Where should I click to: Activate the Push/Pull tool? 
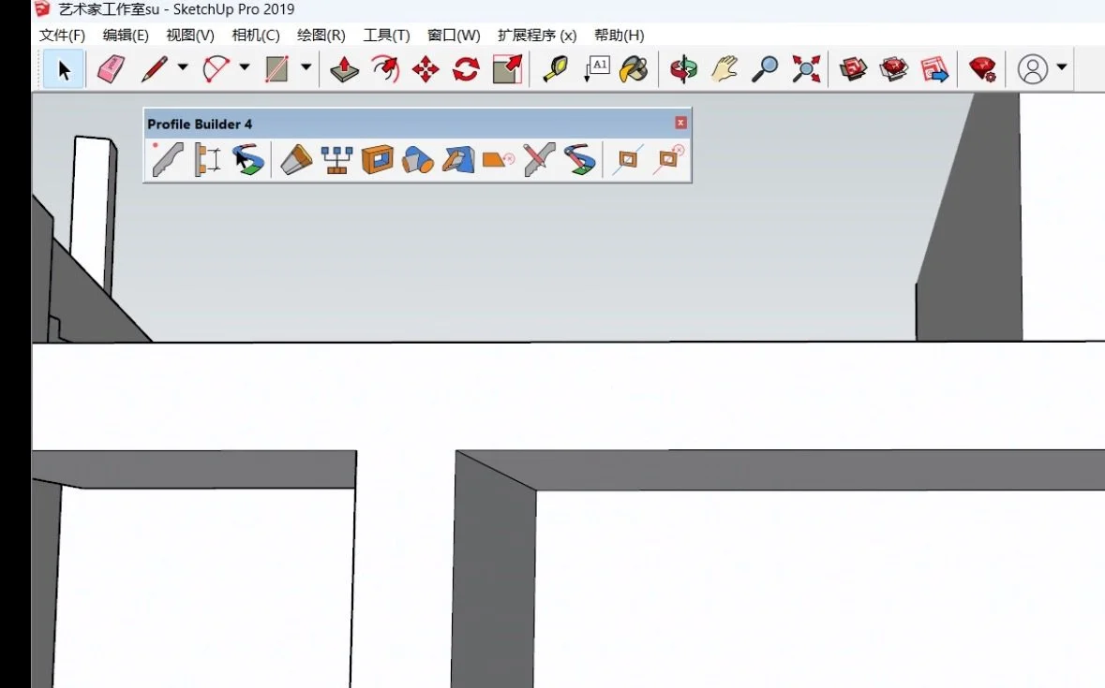[345, 69]
